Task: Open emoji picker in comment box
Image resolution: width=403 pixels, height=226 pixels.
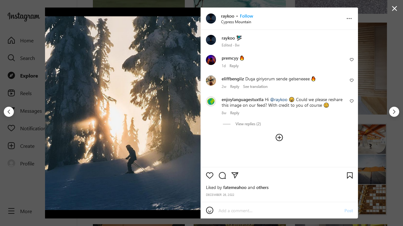Action: 210,210
